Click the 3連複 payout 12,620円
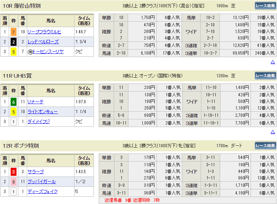The height and width of the screenshot is (204, 277). click(241, 45)
